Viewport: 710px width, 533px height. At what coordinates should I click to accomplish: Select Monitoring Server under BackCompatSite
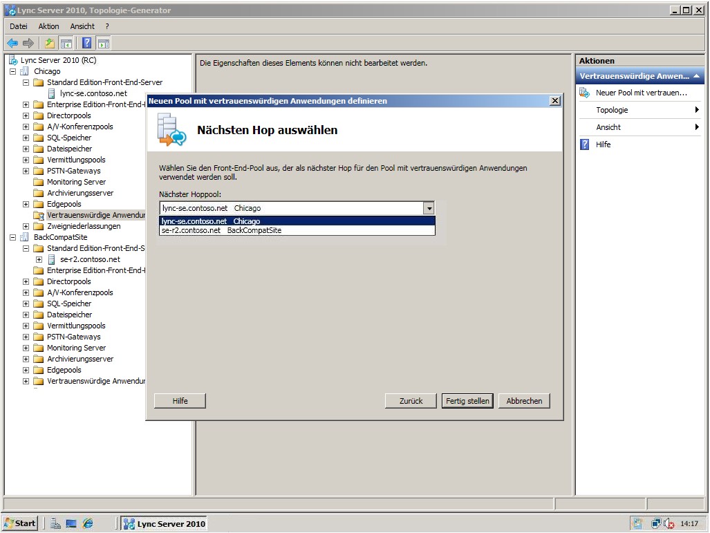pyautogui.click(x=76, y=348)
